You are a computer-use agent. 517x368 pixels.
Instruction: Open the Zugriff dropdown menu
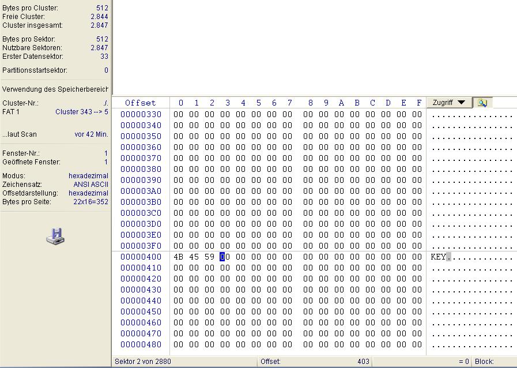[448, 103]
